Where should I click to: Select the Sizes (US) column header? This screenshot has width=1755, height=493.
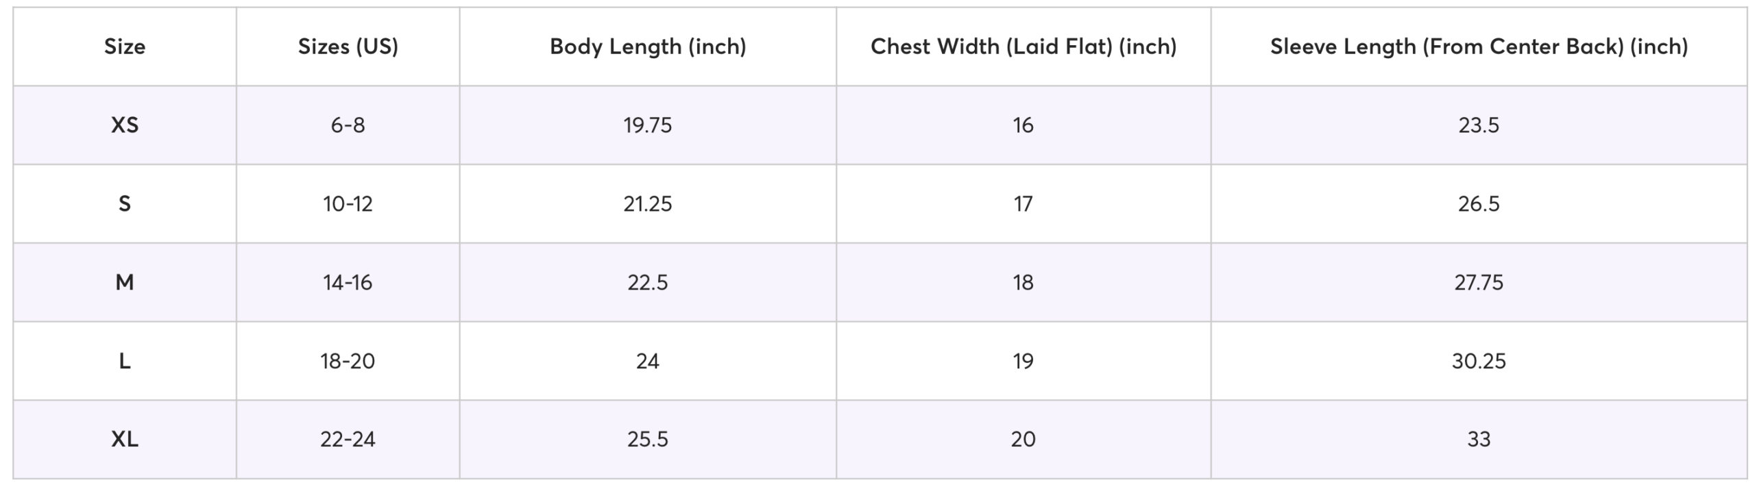[348, 47]
